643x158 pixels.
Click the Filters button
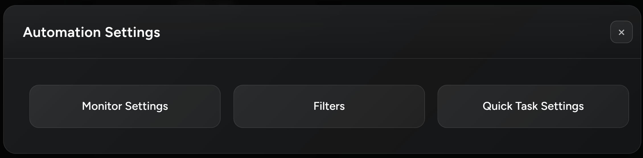coord(329,106)
